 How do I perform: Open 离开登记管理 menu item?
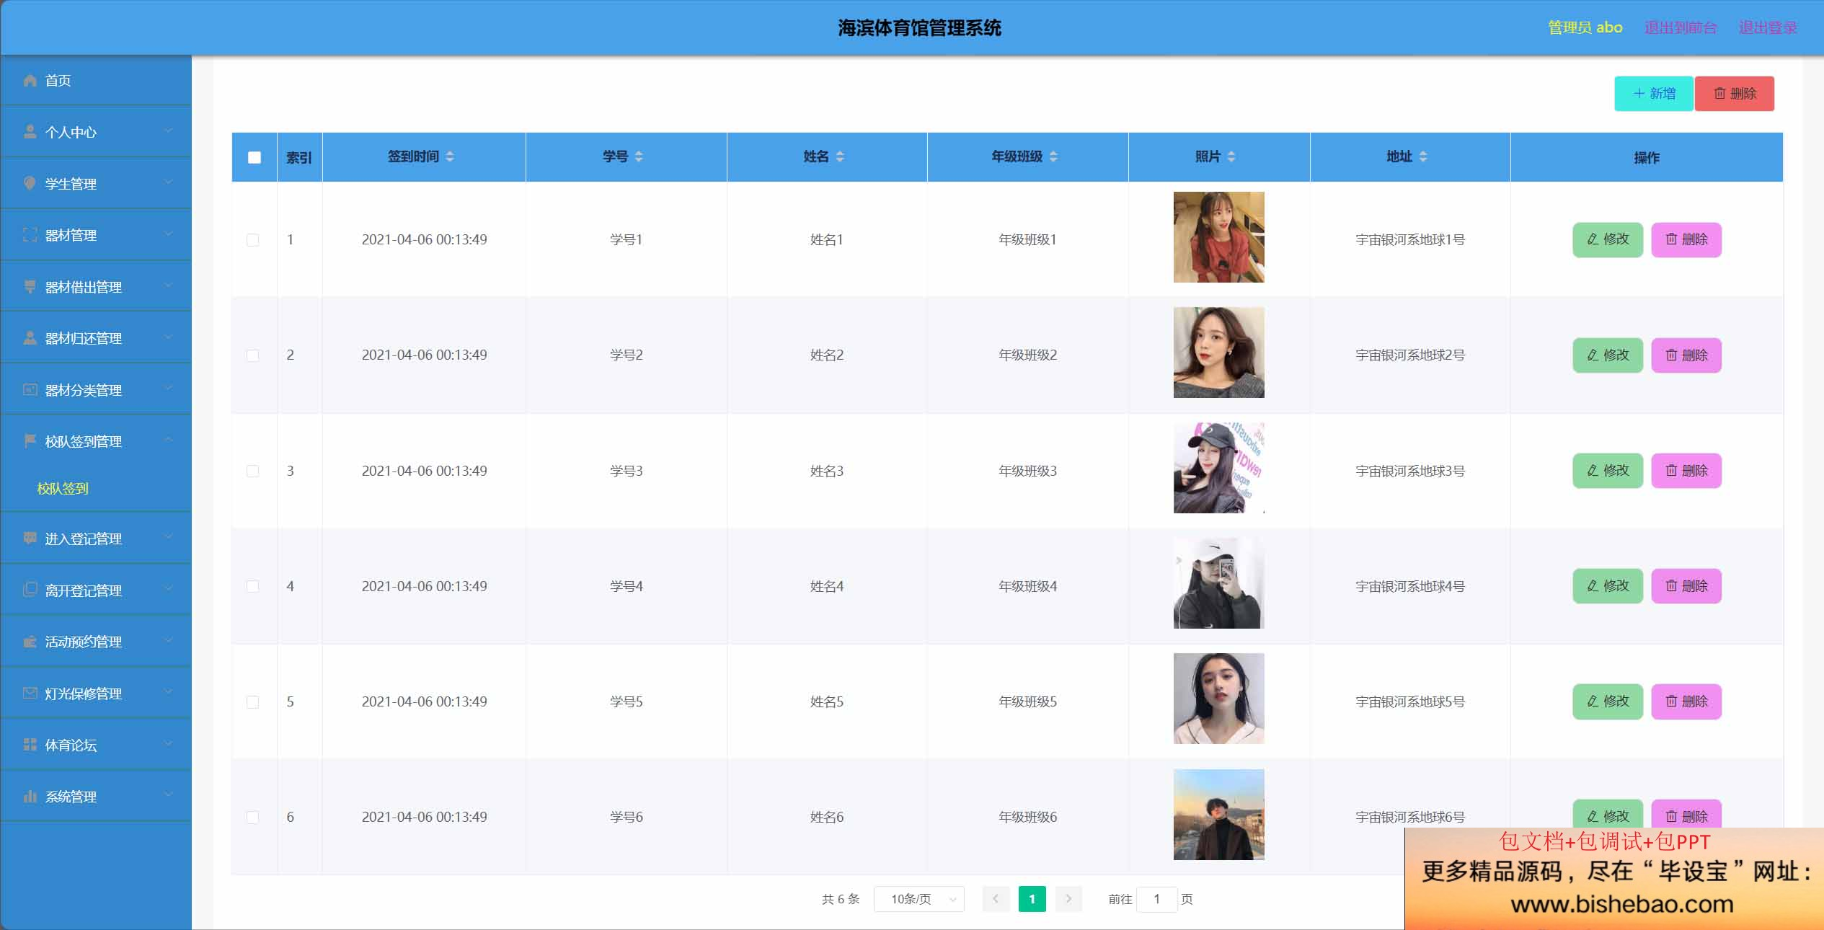tap(96, 590)
